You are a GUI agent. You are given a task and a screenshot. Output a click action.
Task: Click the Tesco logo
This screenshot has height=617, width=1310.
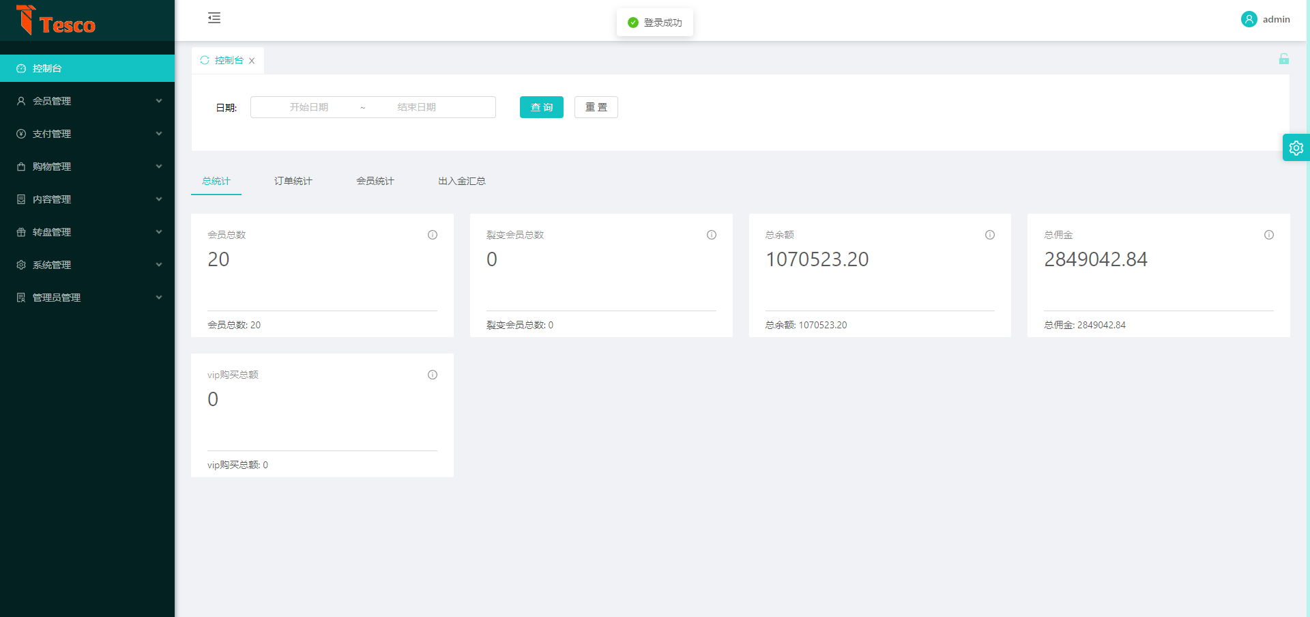(56, 20)
